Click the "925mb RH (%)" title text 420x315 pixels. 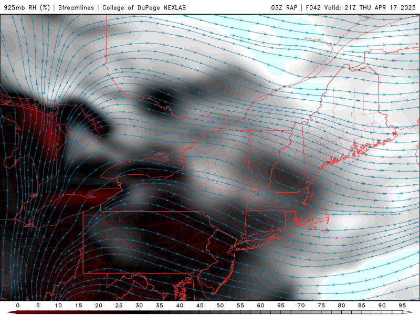point(27,7)
